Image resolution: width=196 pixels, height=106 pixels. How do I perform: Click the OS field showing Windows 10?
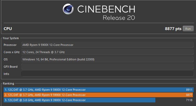pyautogui.click(x=107, y=60)
